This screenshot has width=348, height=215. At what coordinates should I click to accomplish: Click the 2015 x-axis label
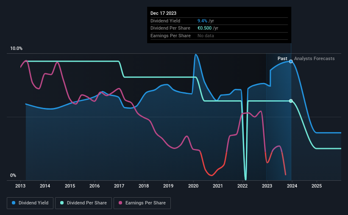point(70,186)
